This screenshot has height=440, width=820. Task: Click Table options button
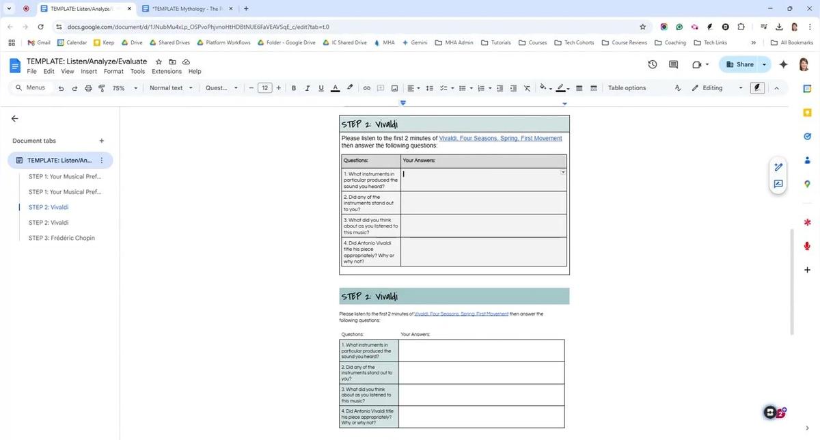[627, 88]
